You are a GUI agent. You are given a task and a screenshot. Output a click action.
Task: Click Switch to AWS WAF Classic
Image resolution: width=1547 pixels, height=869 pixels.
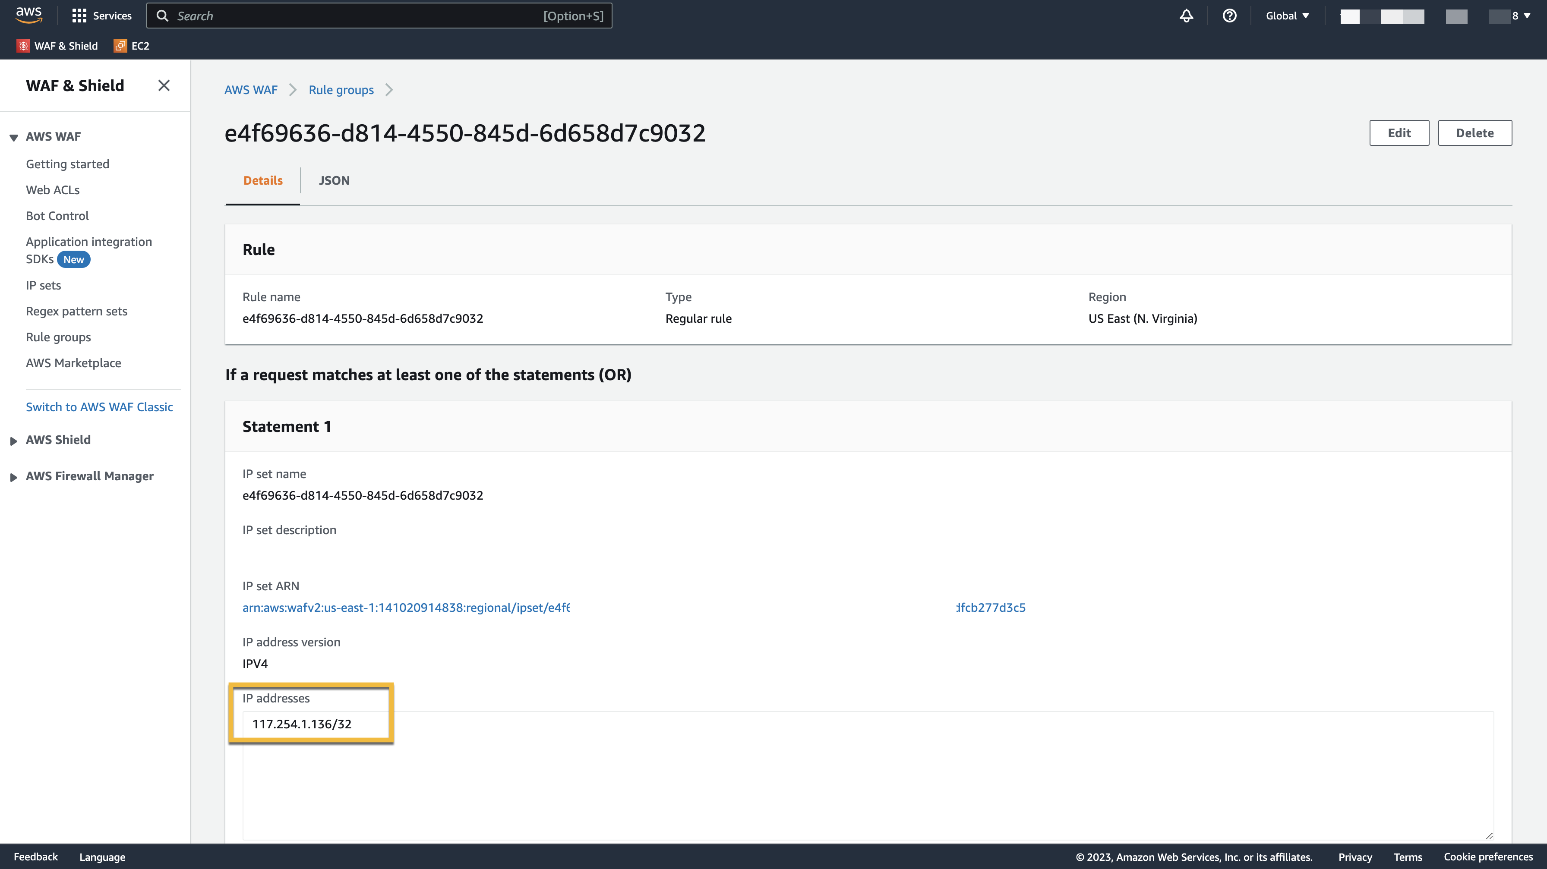[99, 407]
